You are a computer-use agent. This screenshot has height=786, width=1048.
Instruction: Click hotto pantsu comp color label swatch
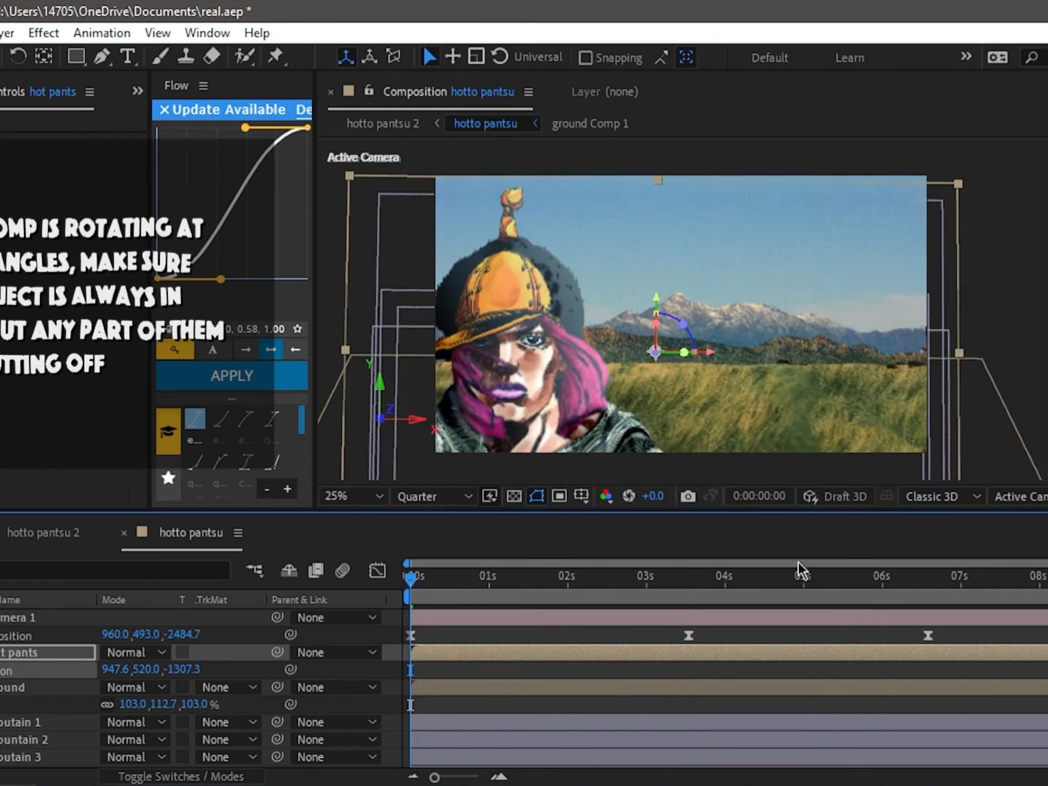point(142,532)
